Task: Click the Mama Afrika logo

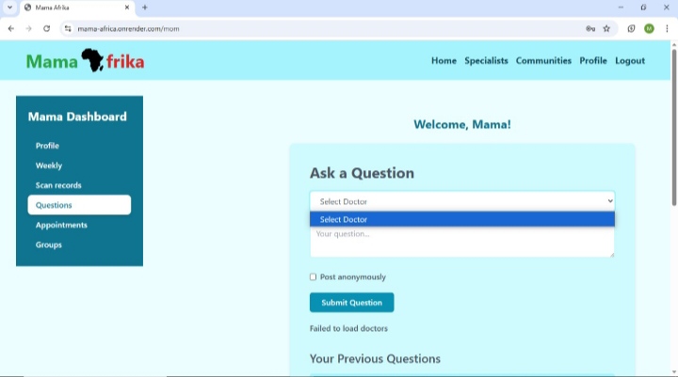Action: tap(85, 61)
